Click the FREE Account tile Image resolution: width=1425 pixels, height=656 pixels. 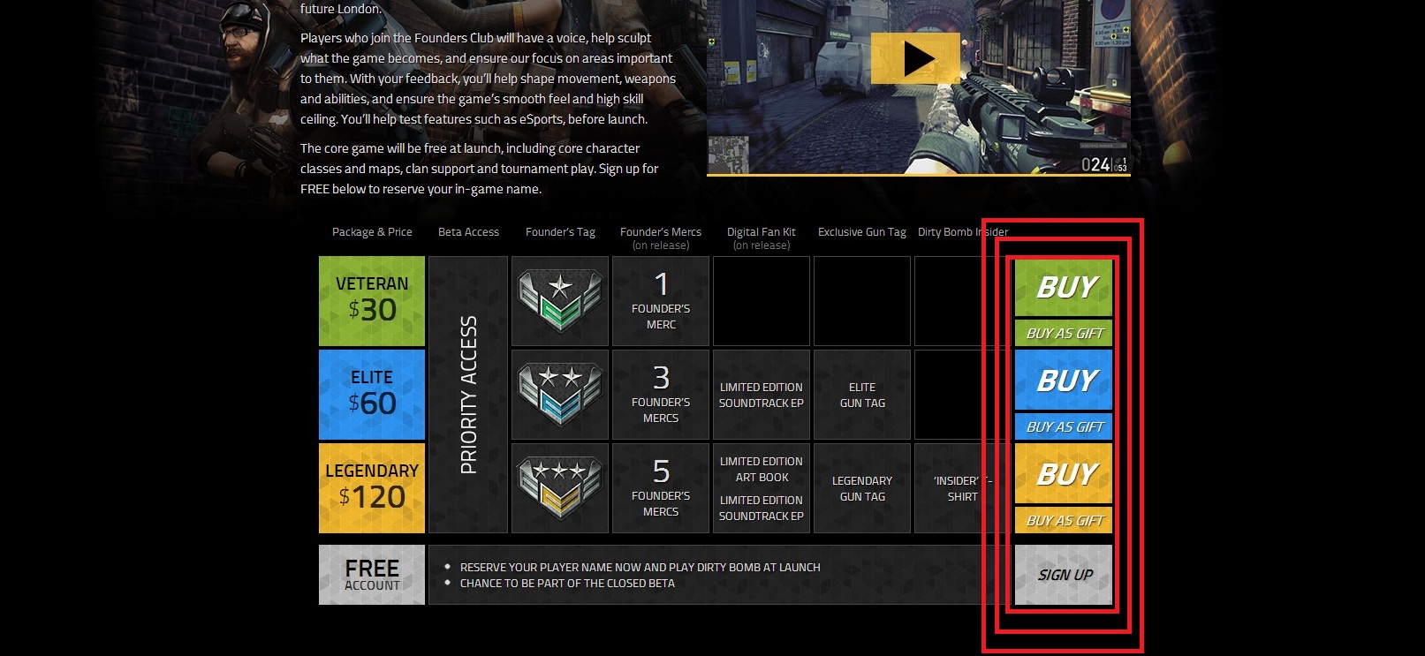(372, 575)
